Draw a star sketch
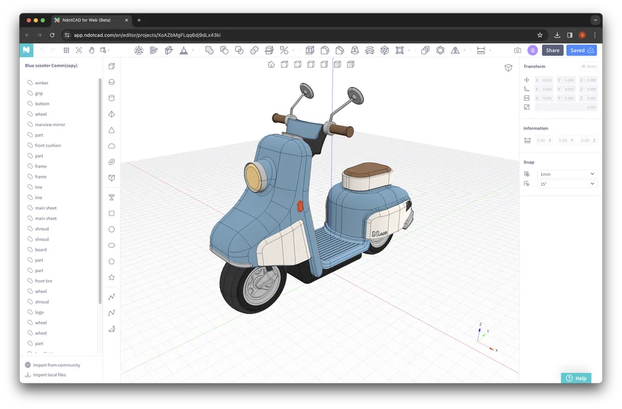 click(112, 277)
